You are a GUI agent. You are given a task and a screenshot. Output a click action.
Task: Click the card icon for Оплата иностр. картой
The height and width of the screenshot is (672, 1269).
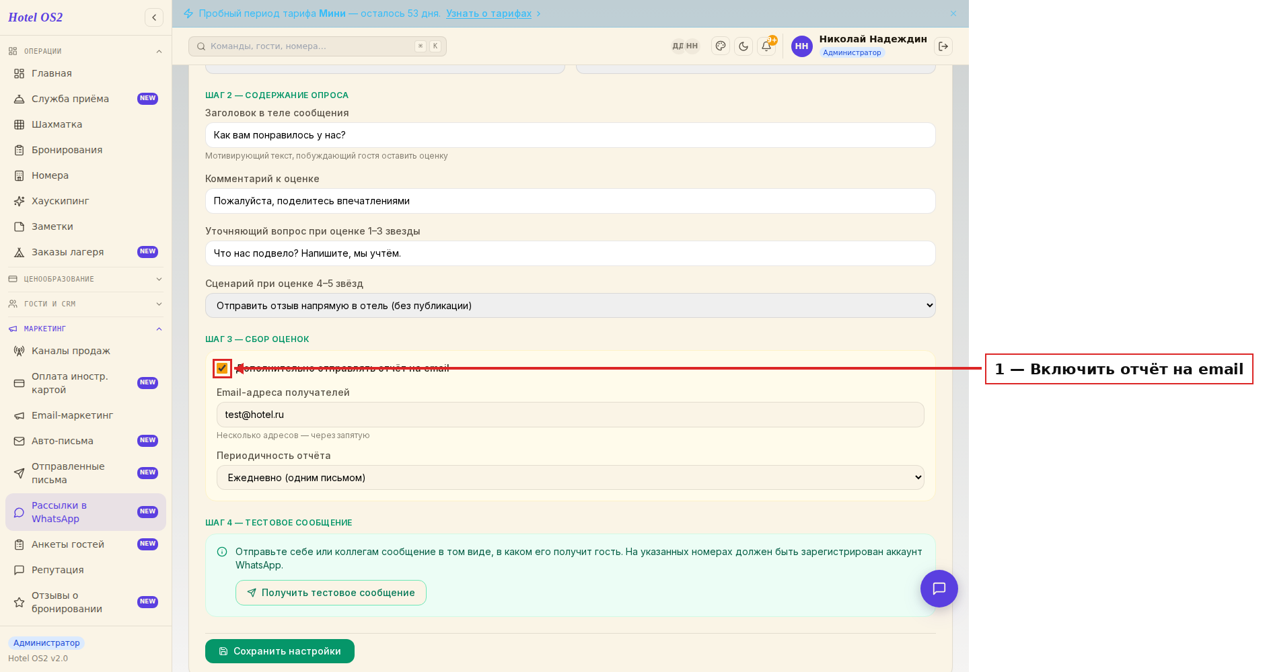tap(19, 383)
